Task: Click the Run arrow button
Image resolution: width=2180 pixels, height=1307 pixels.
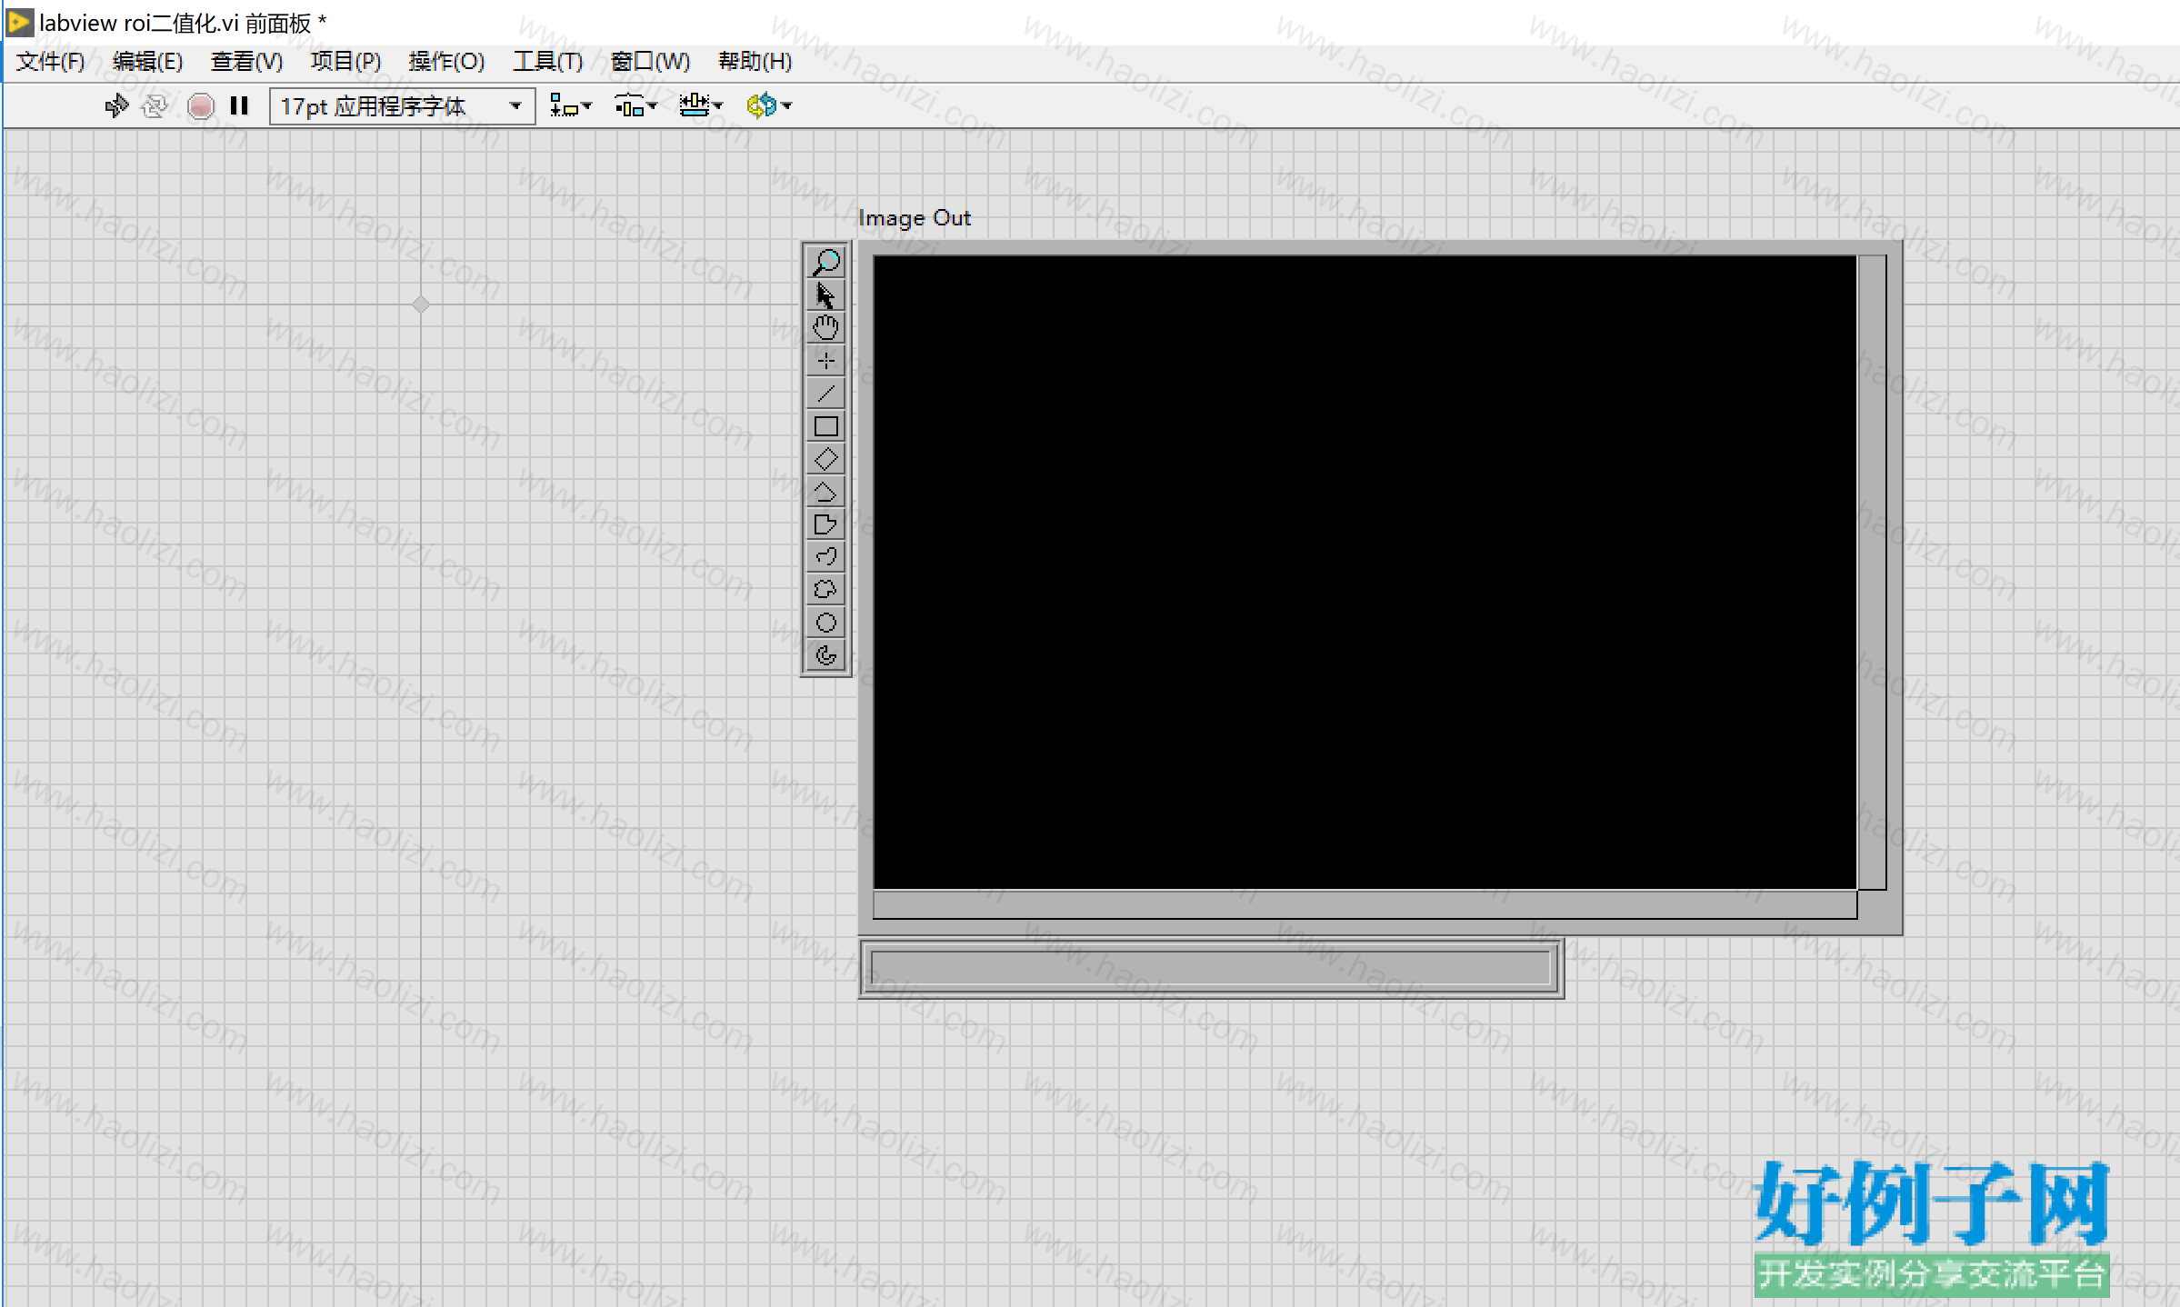Action: [115, 105]
